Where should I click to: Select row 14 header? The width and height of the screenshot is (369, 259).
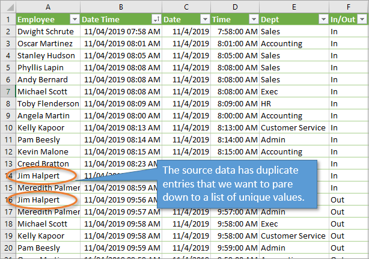pyautogui.click(x=8, y=175)
